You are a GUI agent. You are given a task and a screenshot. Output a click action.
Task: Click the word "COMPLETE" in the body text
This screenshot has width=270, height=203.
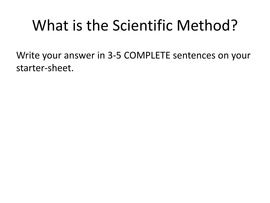point(147,56)
